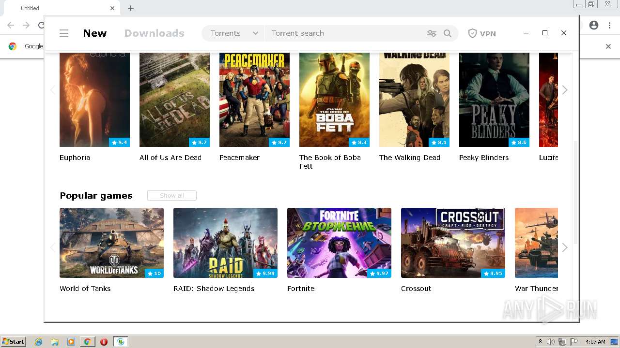Image resolution: width=620 pixels, height=348 pixels.
Task: Dismiss the Chrome infobar with its X
Action: point(608,46)
